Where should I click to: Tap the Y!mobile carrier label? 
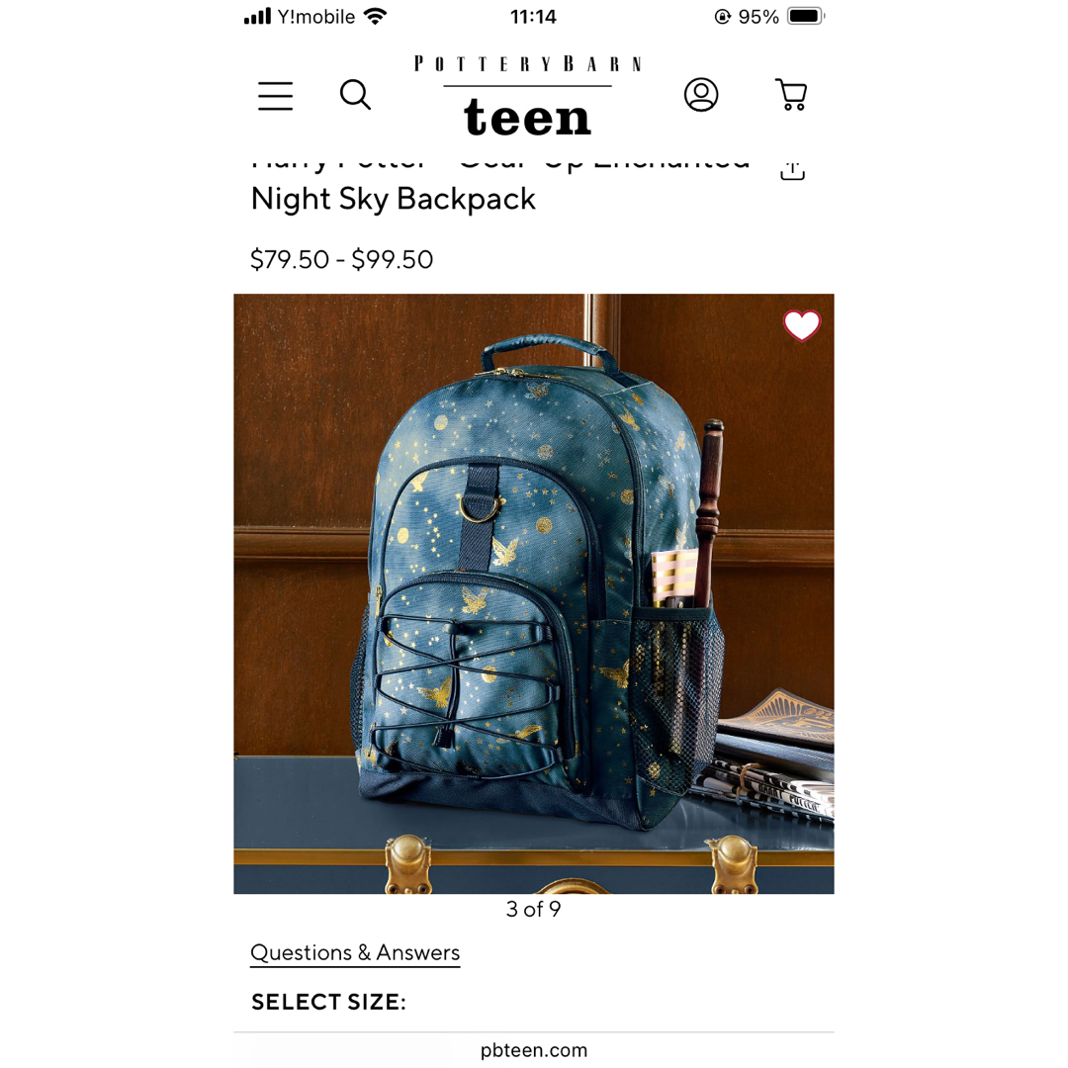click(316, 17)
